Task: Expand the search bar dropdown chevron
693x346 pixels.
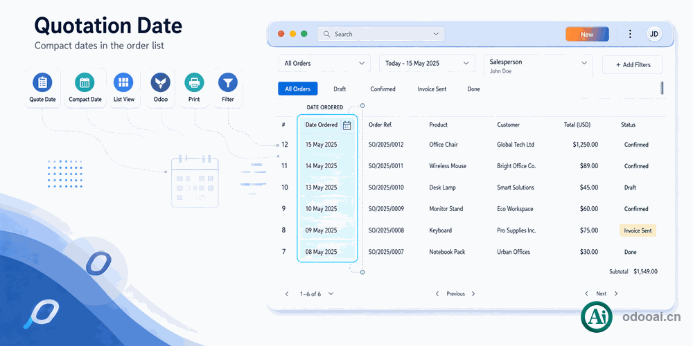Action: coord(436,34)
